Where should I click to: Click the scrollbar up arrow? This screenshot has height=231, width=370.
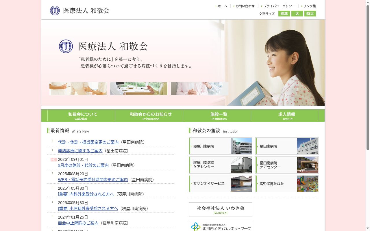[x=368, y=2]
